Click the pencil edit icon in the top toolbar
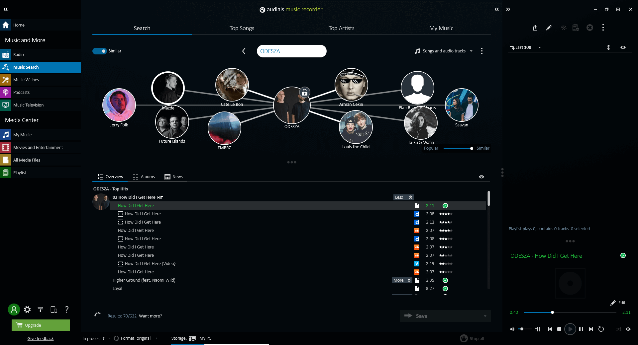The width and height of the screenshot is (638, 345). click(x=549, y=28)
